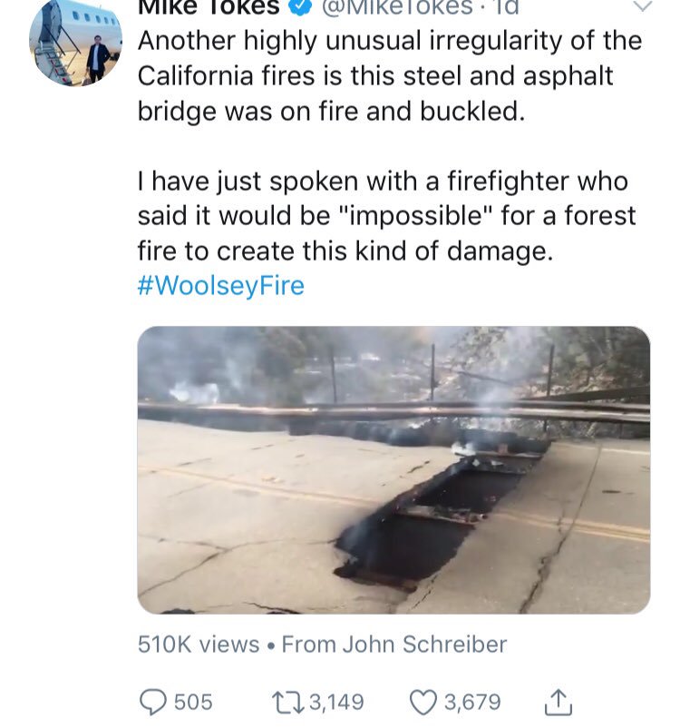680x728 pixels.
Task: Click the 510K views label
Action: point(199,644)
